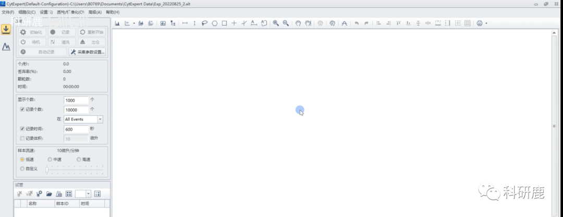
Task: Select the 中速 flow rate option
Action: (x=50, y=159)
